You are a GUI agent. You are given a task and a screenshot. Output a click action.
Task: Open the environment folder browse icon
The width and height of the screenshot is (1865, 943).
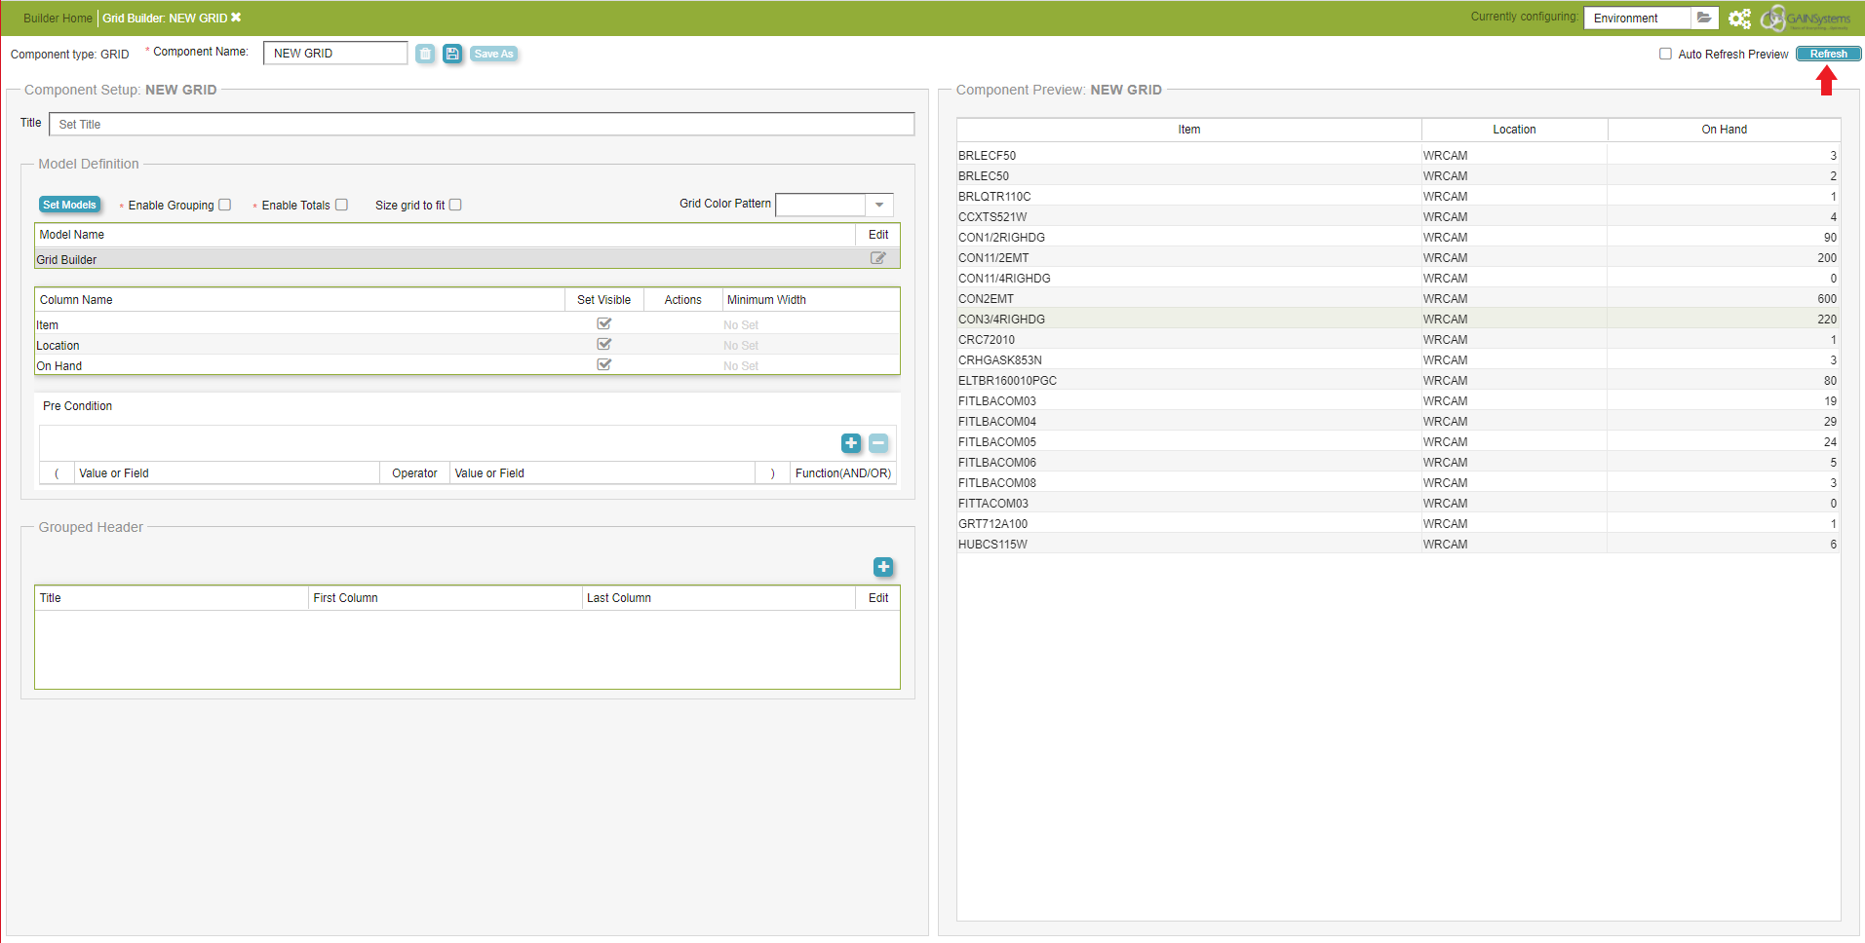tap(1704, 18)
